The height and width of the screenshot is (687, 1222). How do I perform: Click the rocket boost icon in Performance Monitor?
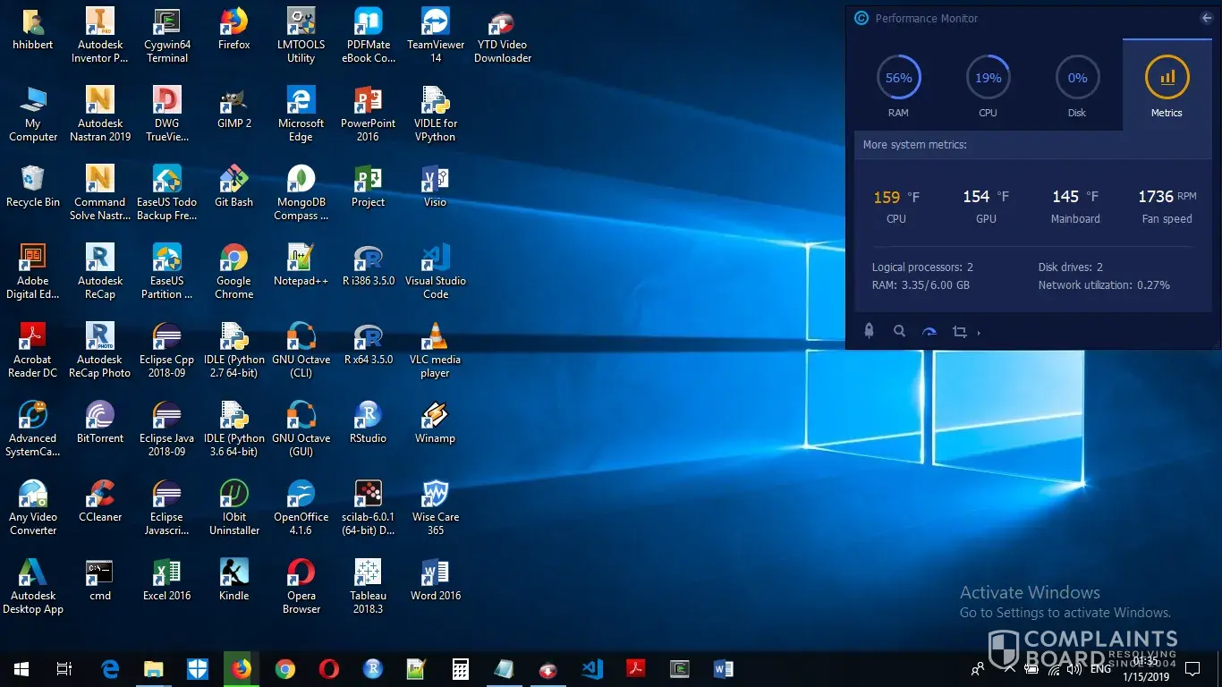[x=869, y=331]
